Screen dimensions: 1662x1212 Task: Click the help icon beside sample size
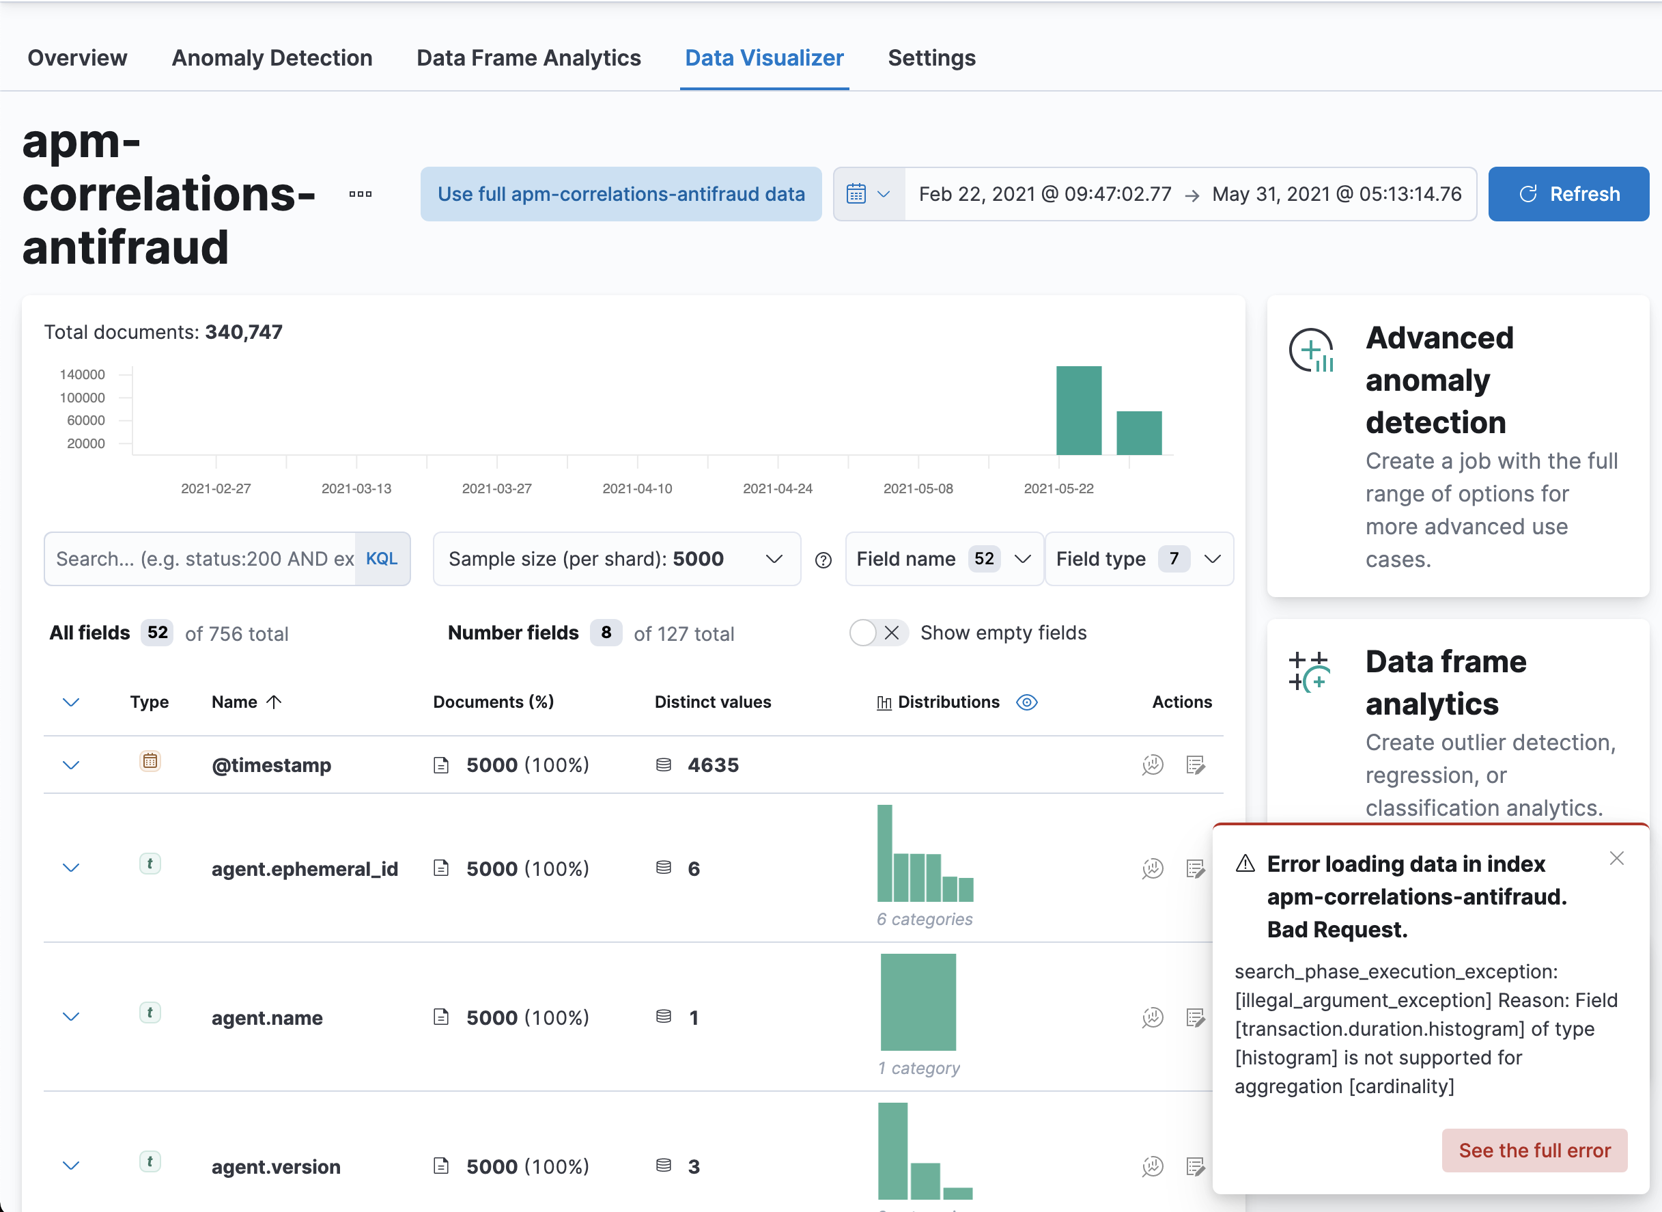tap(823, 560)
